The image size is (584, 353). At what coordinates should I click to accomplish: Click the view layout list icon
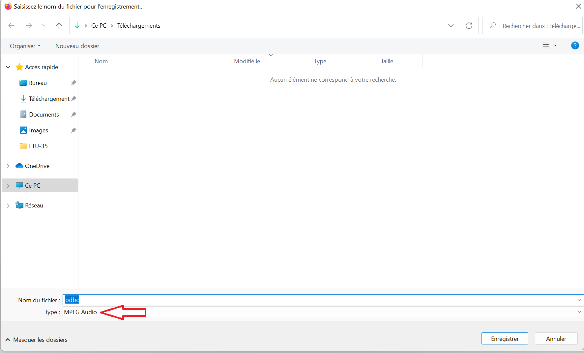pyautogui.click(x=546, y=46)
